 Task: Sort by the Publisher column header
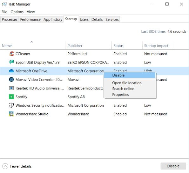pos(75,46)
